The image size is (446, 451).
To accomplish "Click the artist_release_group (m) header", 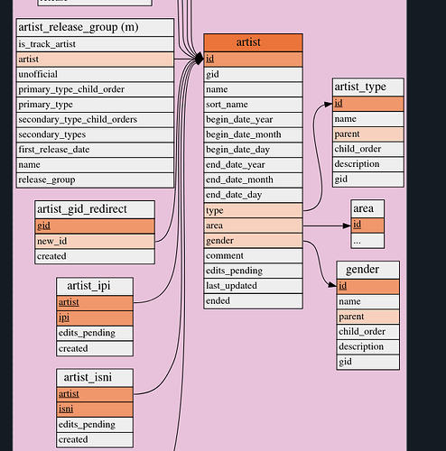I will [95, 28].
